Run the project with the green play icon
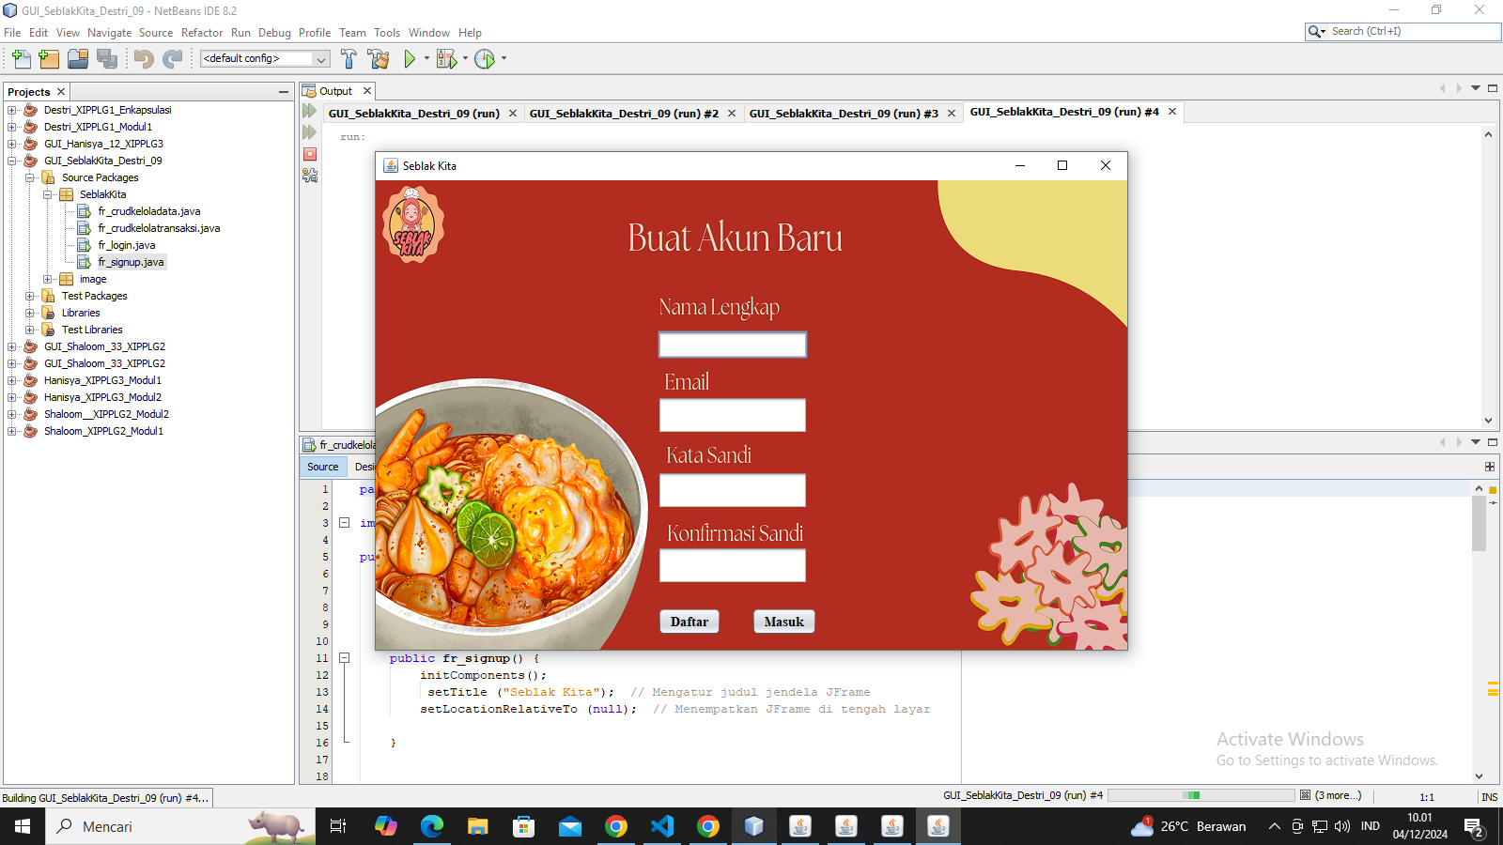Screen dimensions: 1503x845 point(410,59)
